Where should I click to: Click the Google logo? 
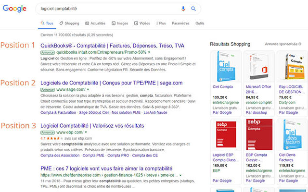[x=14, y=9]
